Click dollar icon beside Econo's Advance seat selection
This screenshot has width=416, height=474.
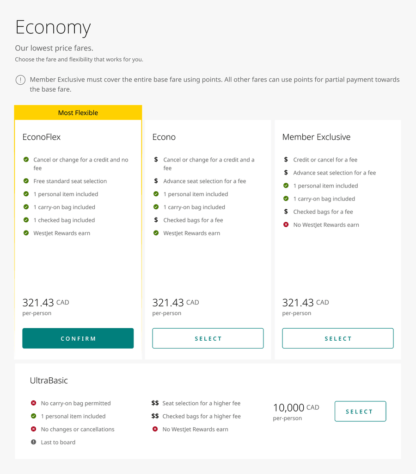pos(156,181)
